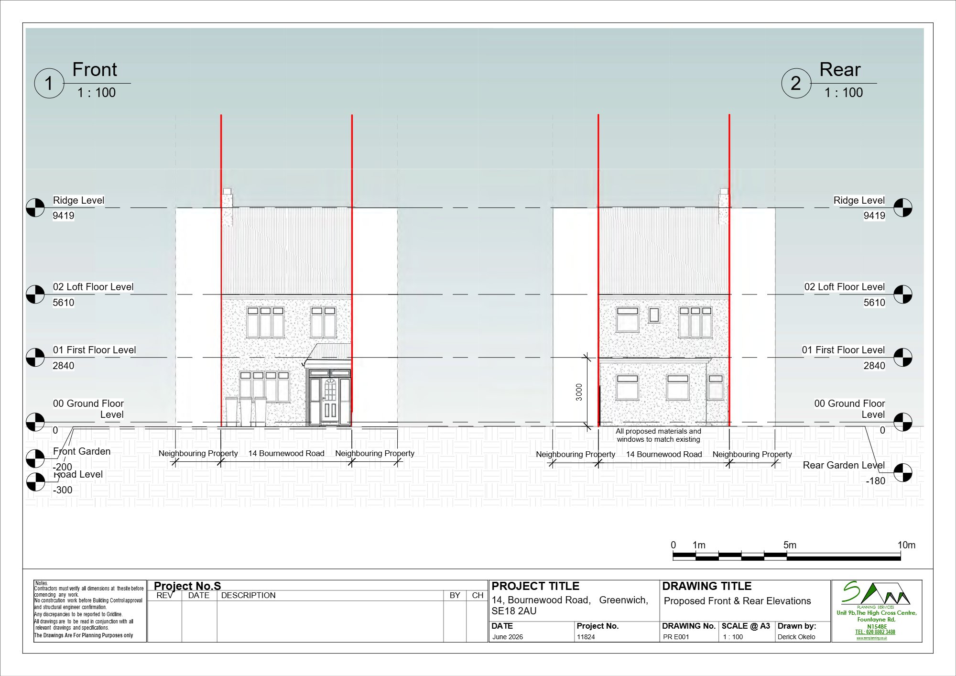Click the circled view number 2 beside Rear
The image size is (956, 676).
[x=796, y=83]
